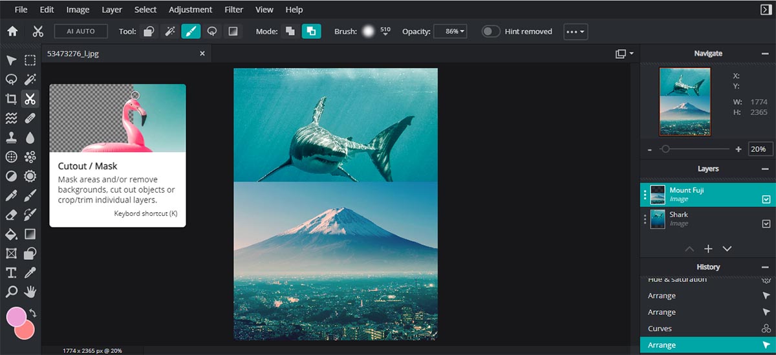Image resolution: width=776 pixels, height=355 pixels.
Task: Open the Opacity 86% dropdown
Action: [x=450, y=31]
